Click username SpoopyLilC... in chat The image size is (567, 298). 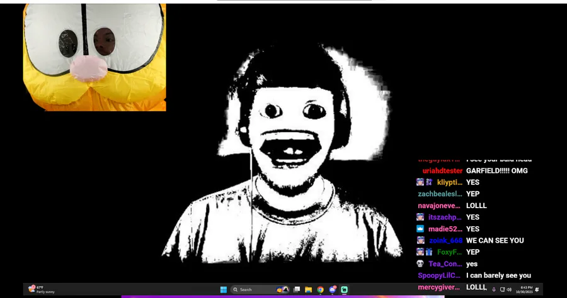[439, 275]
